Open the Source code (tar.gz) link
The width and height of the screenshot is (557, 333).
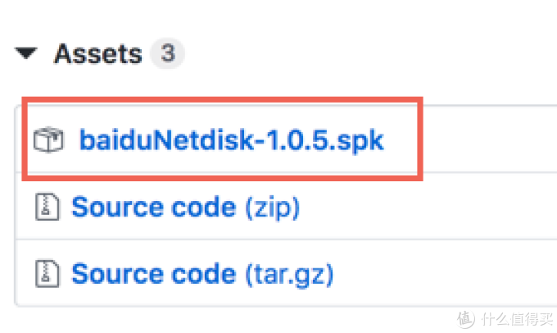pos(202,274)
